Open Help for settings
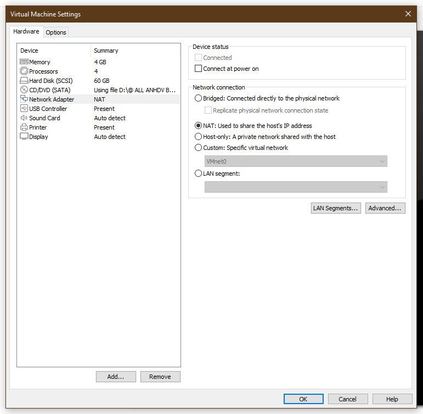 point(392,399)
